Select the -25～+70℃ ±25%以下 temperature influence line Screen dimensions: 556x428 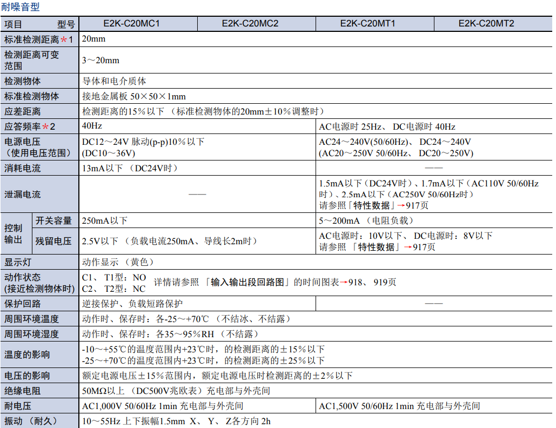(x=203, y=360)
